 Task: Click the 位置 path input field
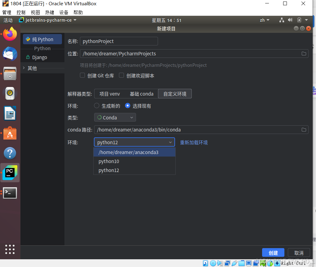pos(194,54)
